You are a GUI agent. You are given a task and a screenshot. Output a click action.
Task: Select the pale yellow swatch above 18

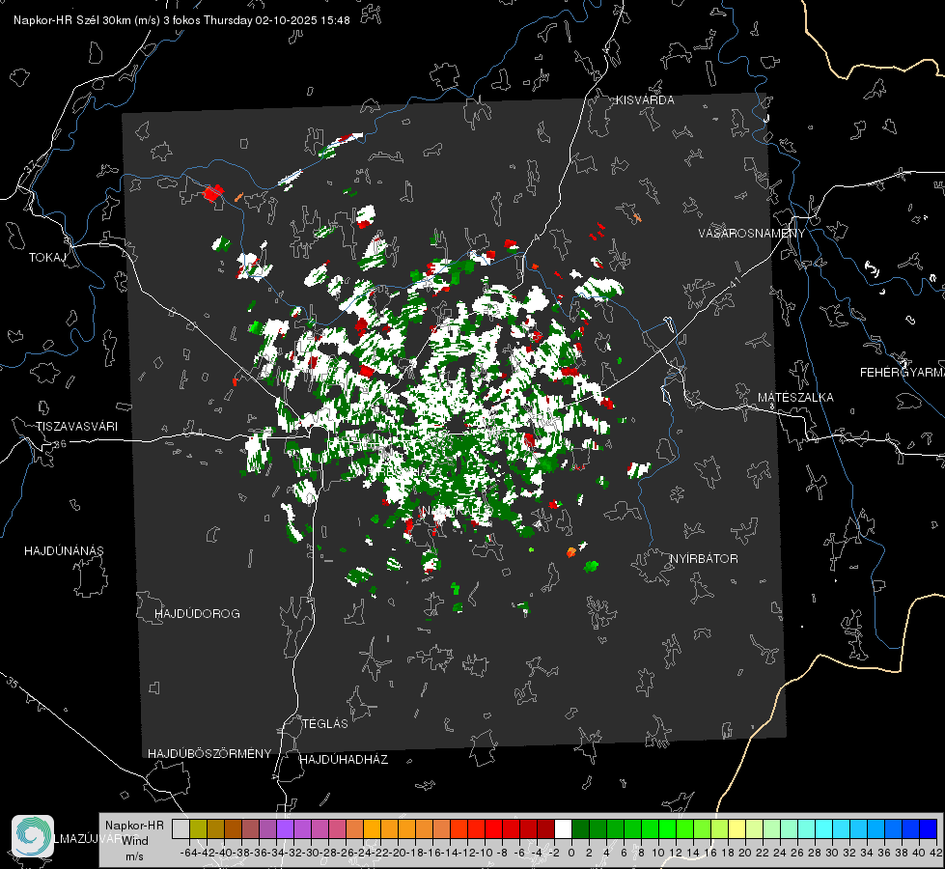pyautogui.click(x=737, y=828)
